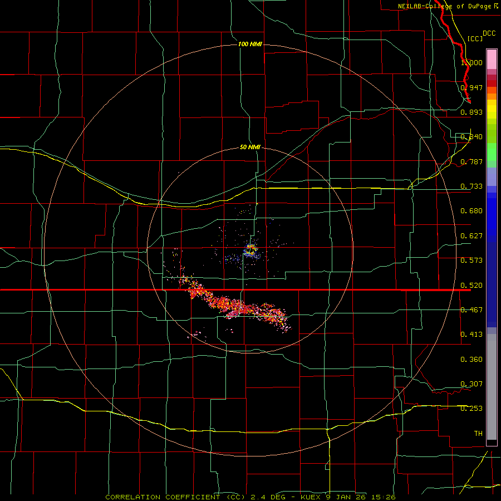
Task: Pick the pink swatch atop the color scale
Action: coord(492,60)
